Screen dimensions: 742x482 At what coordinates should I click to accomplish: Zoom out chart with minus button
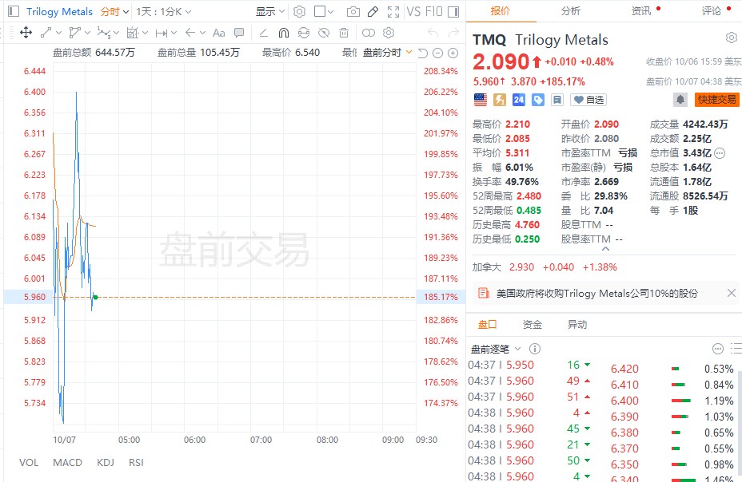click(x=437, y=53)
